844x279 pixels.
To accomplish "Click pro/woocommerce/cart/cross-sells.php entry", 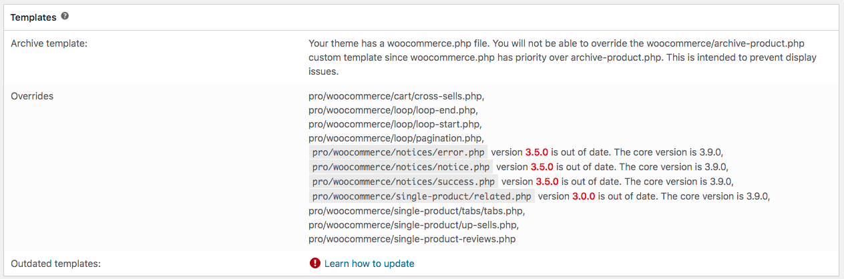I will pos(396,96).
